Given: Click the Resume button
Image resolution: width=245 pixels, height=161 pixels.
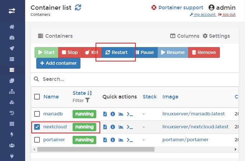Looking at the screenshot, I should 173,52.
